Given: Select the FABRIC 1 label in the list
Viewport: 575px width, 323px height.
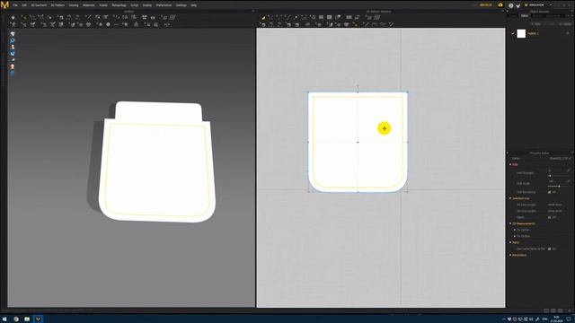Looking at the screenshot, I should tap(533, 34).
